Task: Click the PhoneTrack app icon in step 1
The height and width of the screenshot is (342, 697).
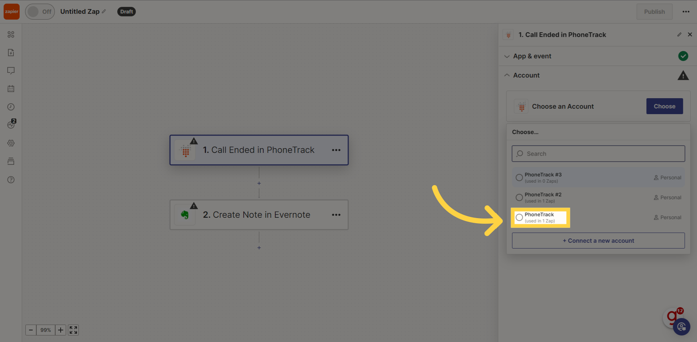Action: 186,151
